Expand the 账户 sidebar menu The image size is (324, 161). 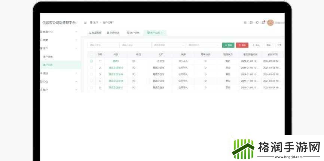coord(60,90)
